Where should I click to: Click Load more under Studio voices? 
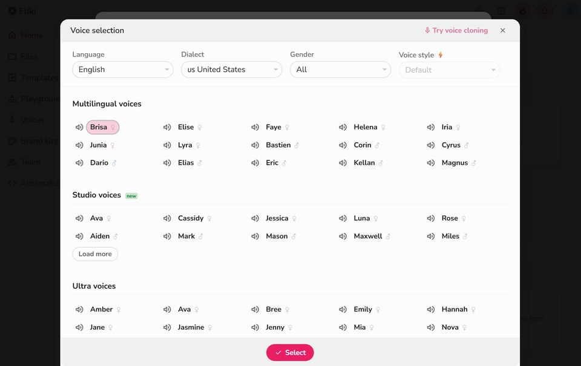click(95, 254)
